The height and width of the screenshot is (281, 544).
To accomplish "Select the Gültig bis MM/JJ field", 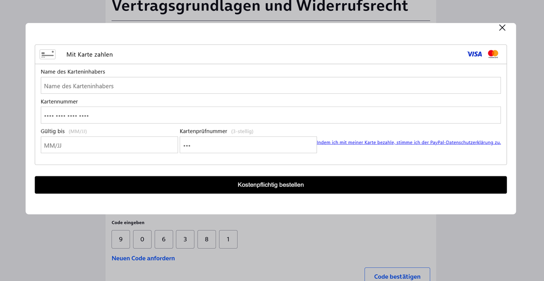I will pos(109,145).
